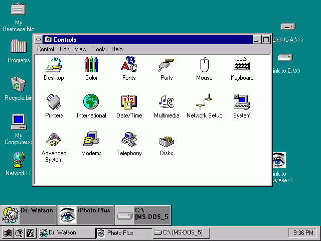
Task: Open the System computer icon in Controls
Action: pos(242,102)
